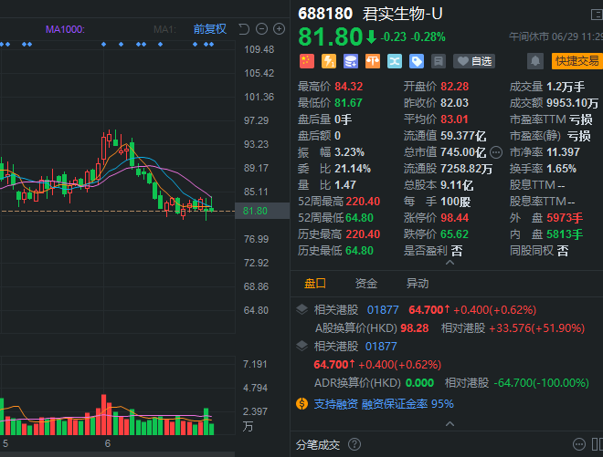603x457 pixels.
Task: Click the blue shuffle arrows icon
Action: click(395, 61)
